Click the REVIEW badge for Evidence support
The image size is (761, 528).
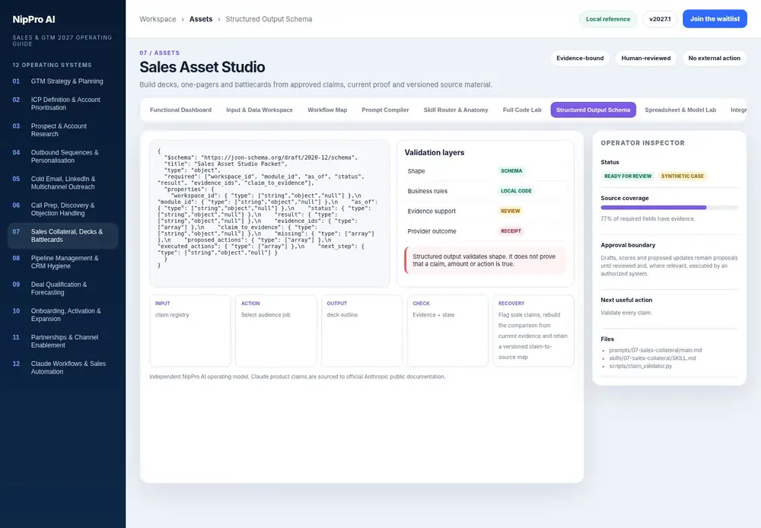(x=510, y=211)
